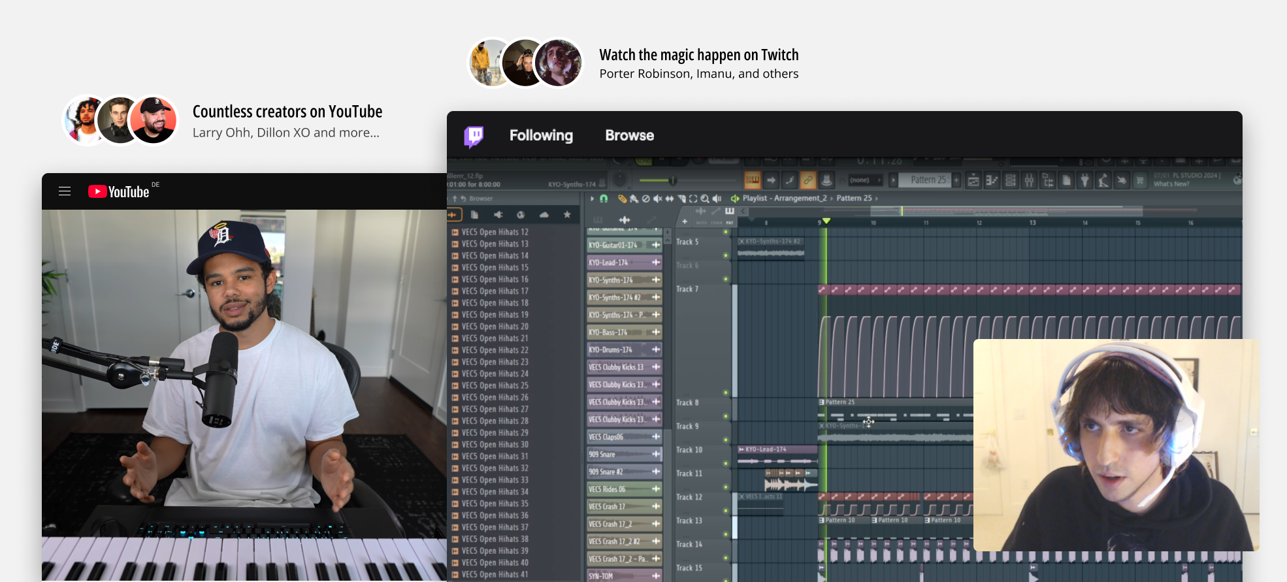1287x582 pixels.
Task: Click the round knob beside the green slider
Action: pos(619,180)
